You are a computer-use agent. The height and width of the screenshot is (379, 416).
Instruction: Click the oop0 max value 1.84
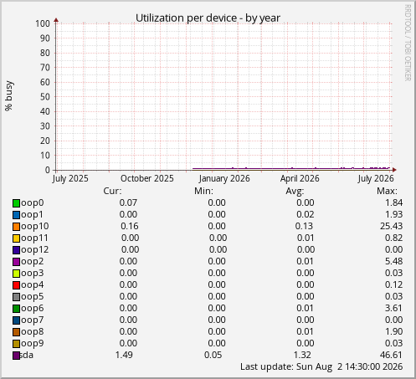pos(393,202)
